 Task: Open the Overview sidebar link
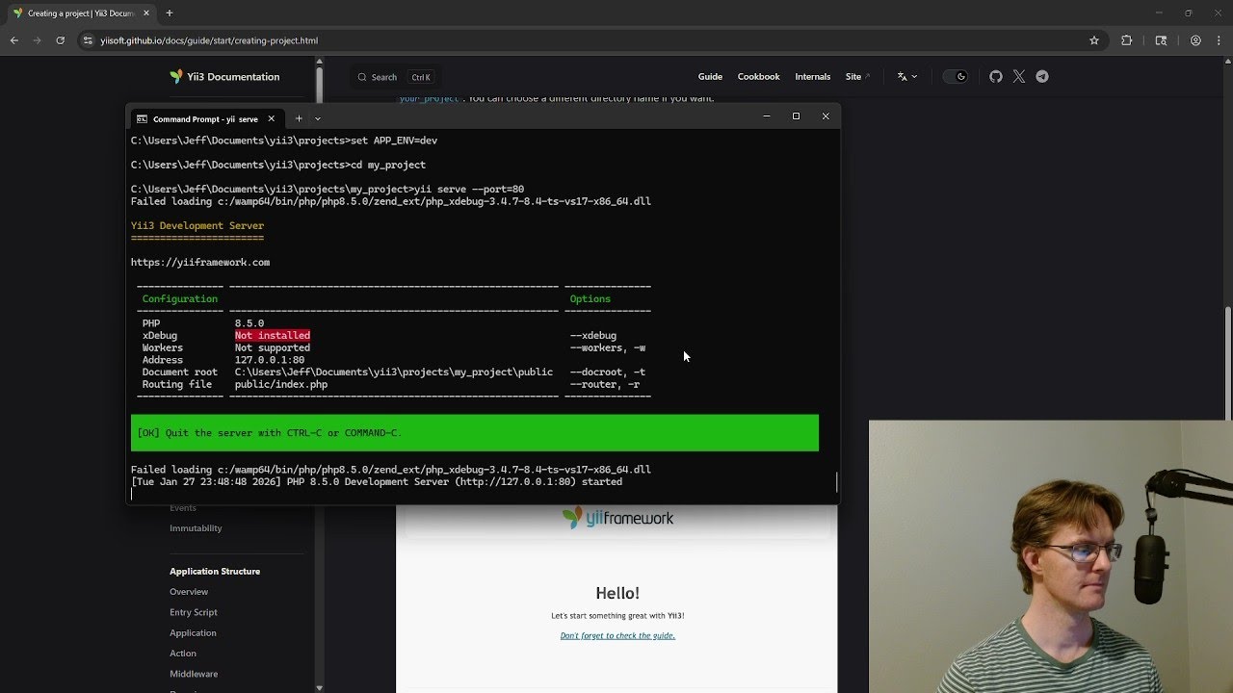[189, 592]
